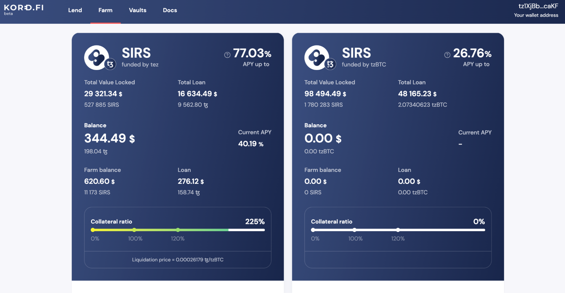Image resolution: width=565 pixels, height=293 pixels.
Task: Open the Lend page
Action: [x=75, y=10]
